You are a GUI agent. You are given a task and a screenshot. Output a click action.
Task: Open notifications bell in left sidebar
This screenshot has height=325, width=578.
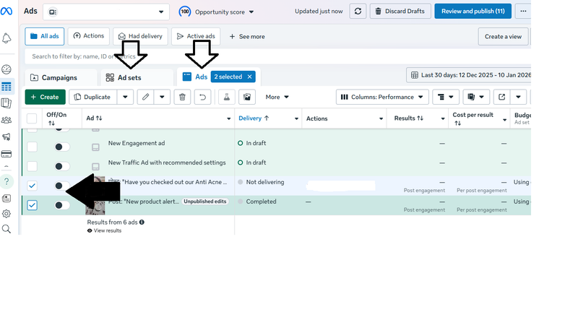tap(7, 38)
